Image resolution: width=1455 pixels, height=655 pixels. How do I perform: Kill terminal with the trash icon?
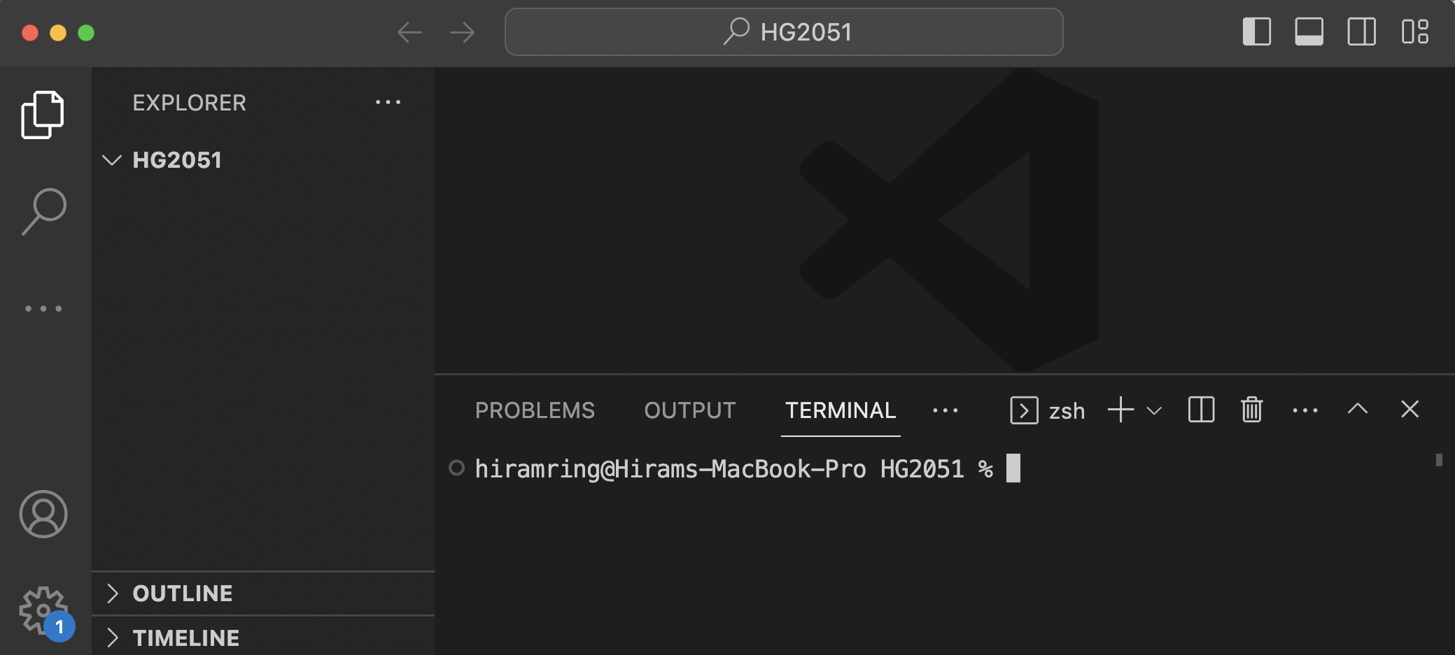1251,410
